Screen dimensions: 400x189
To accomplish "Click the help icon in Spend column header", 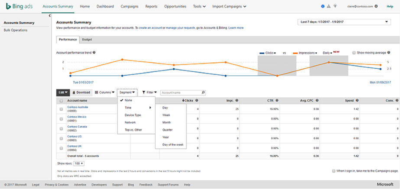I will 357,101.
